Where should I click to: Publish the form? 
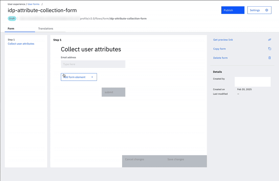coord(233,10)
